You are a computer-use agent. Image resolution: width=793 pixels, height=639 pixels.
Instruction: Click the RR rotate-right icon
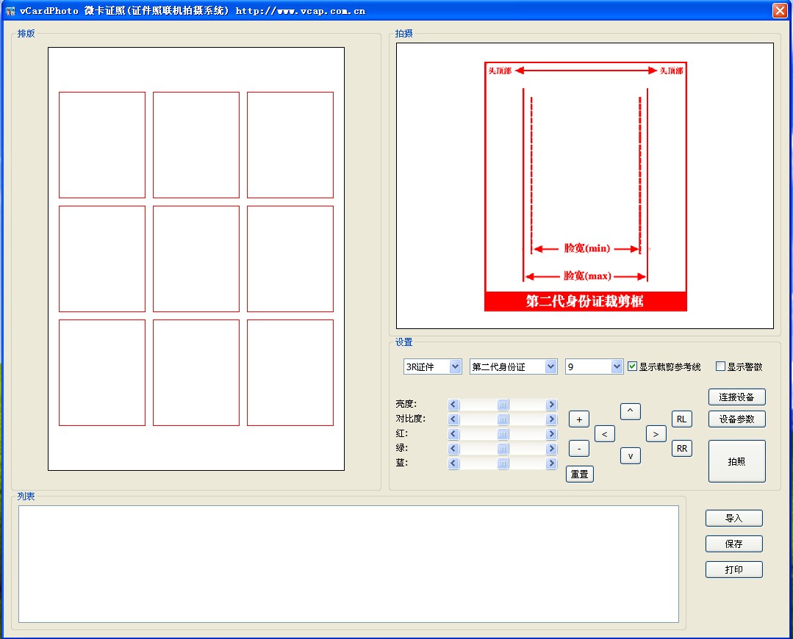(x=681, y=448)
